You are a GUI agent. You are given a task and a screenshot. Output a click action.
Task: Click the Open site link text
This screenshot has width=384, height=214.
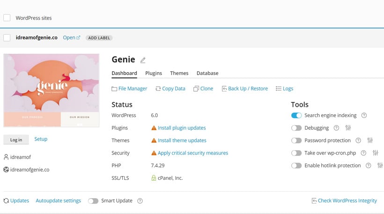click(x=69, y=37)
